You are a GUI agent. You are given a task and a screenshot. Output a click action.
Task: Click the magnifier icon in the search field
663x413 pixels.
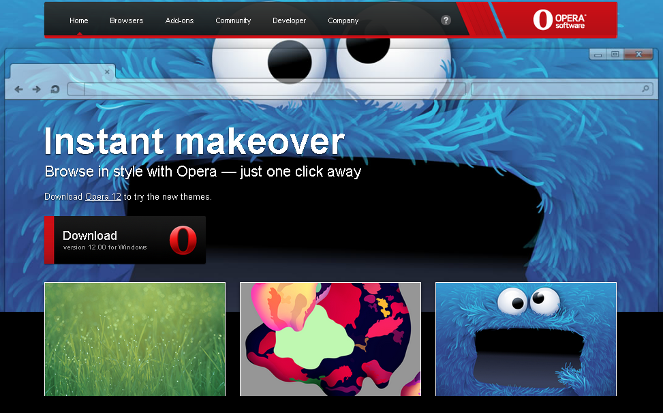click(645, 89)
